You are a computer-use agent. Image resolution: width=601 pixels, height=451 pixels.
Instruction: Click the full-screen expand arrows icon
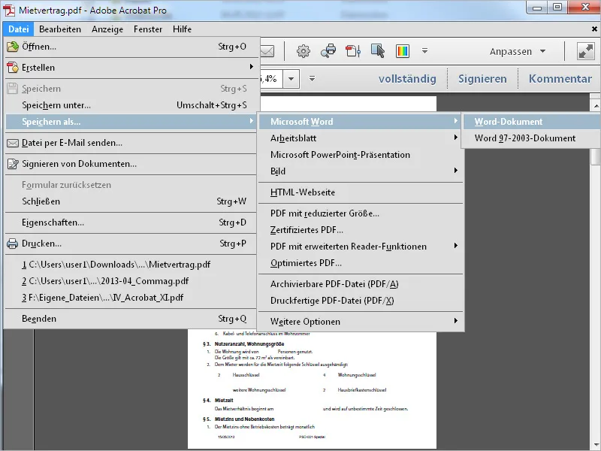586,51
